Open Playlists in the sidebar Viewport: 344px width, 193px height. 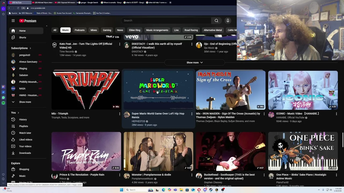(x=26, y=126)
